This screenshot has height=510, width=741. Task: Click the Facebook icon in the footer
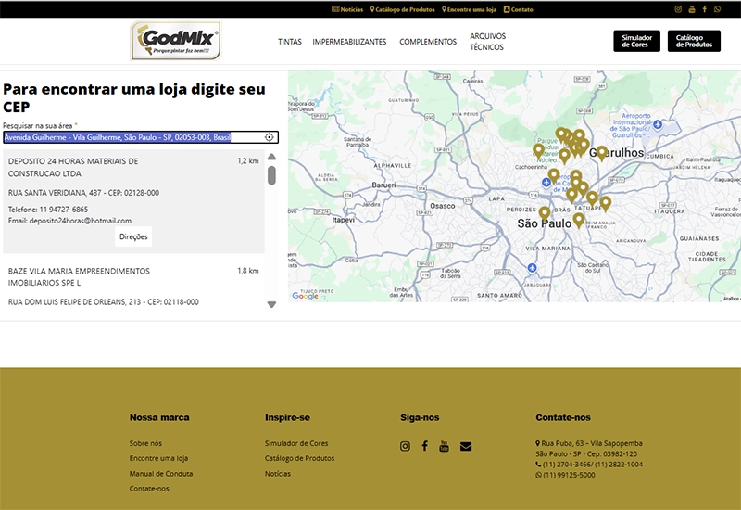tap(424, 446)
